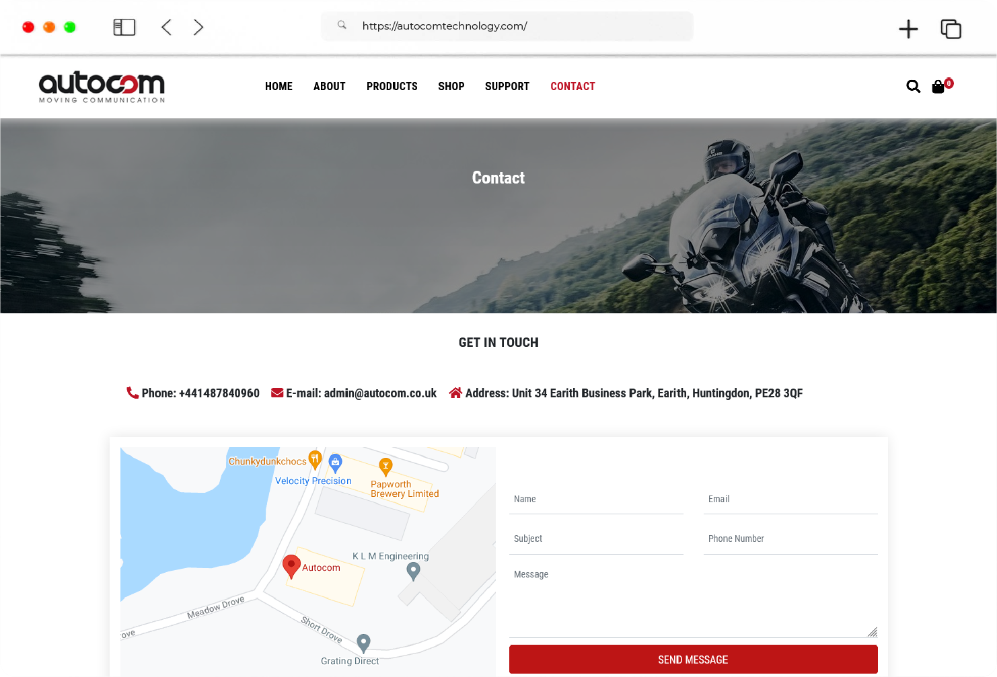
Task: Click the Autocom logo
Action: tap(102, 87)
